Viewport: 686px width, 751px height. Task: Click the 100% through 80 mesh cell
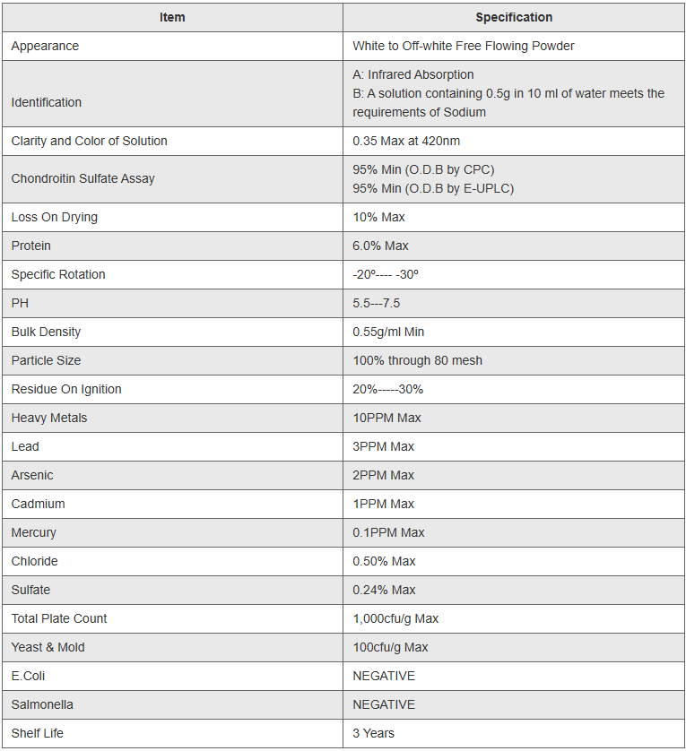point(417,360)
